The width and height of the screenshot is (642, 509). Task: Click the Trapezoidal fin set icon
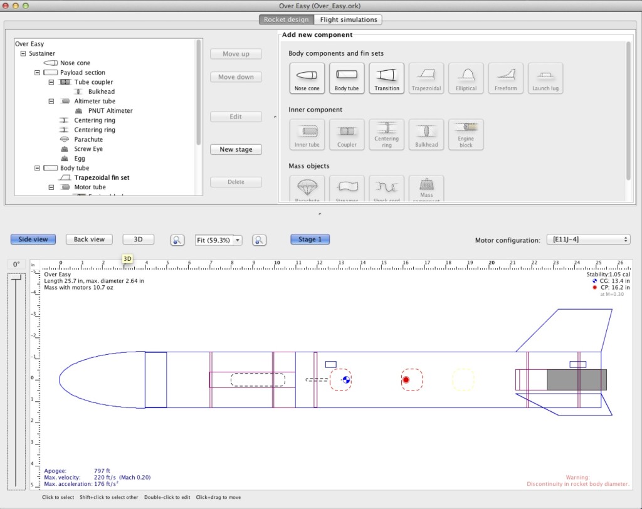426,78
